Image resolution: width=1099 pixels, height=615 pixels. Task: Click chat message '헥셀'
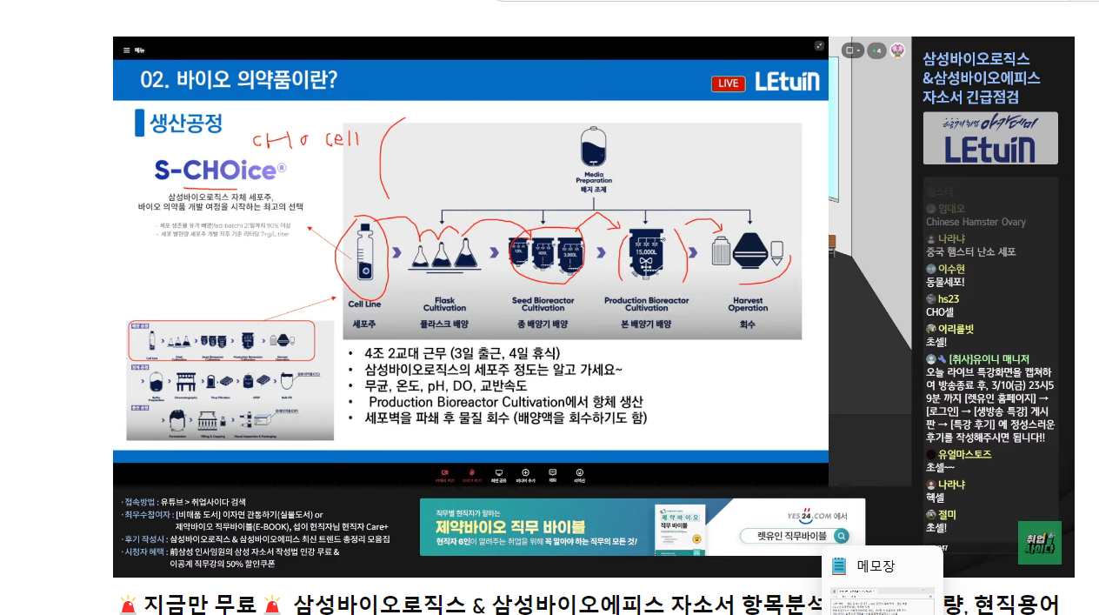936,498
